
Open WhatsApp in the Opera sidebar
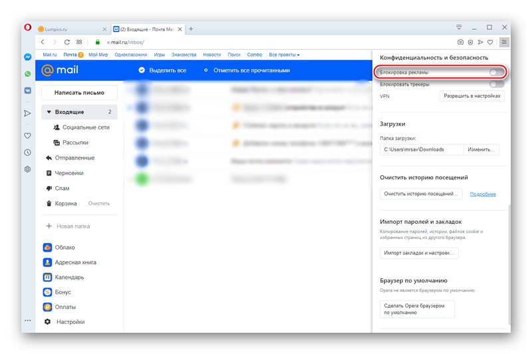(28, 74)
